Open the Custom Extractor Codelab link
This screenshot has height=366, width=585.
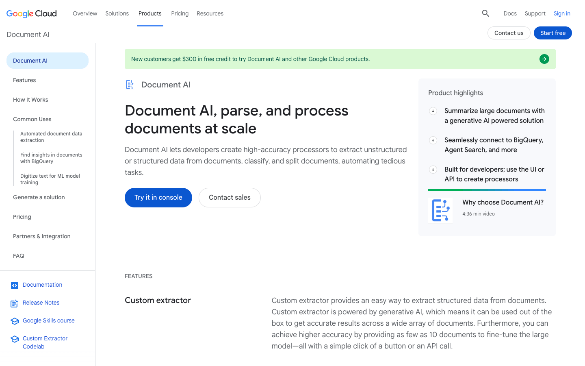pyautogui.click(x=45, y=342)
